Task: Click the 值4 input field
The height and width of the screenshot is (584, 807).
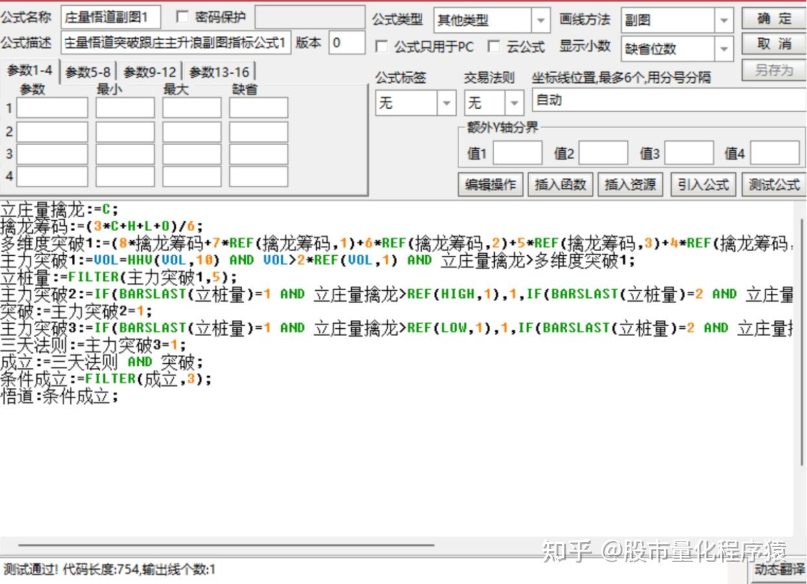Action: (x=775, y=153)
